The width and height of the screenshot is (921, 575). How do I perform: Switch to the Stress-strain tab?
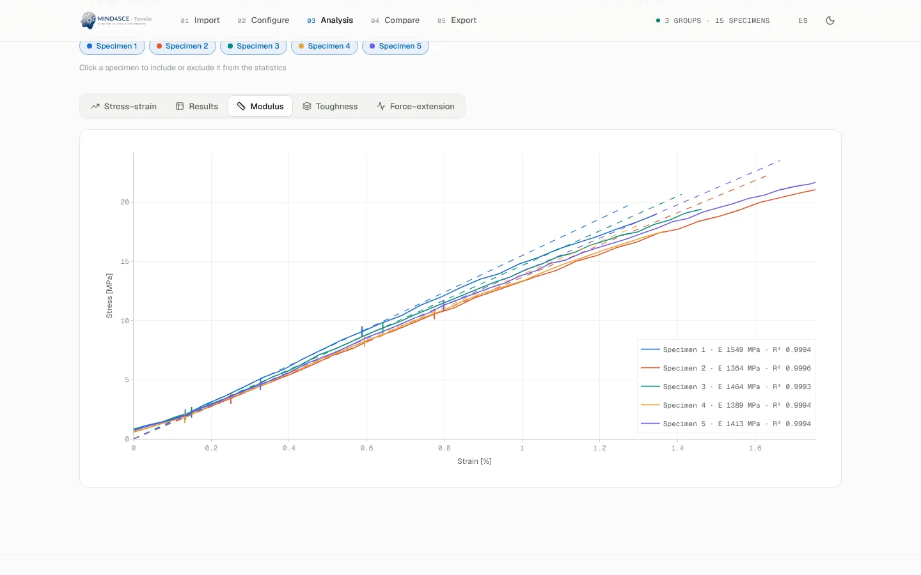point(123,106)
